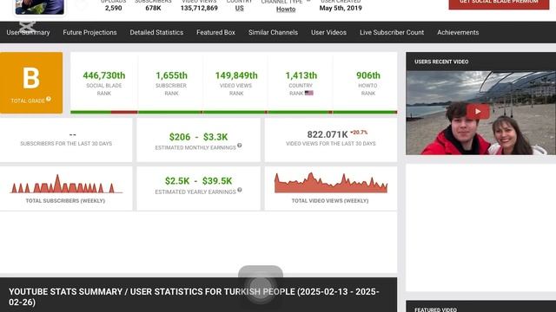Click the 1,655th subscriber rank

pos(171,75)
